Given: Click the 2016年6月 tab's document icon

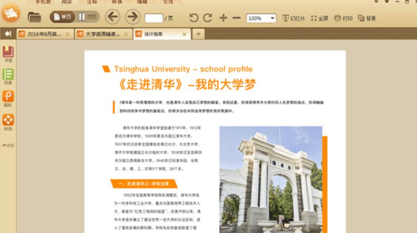Looking at the screenshot, I should (x=22, y=34).
